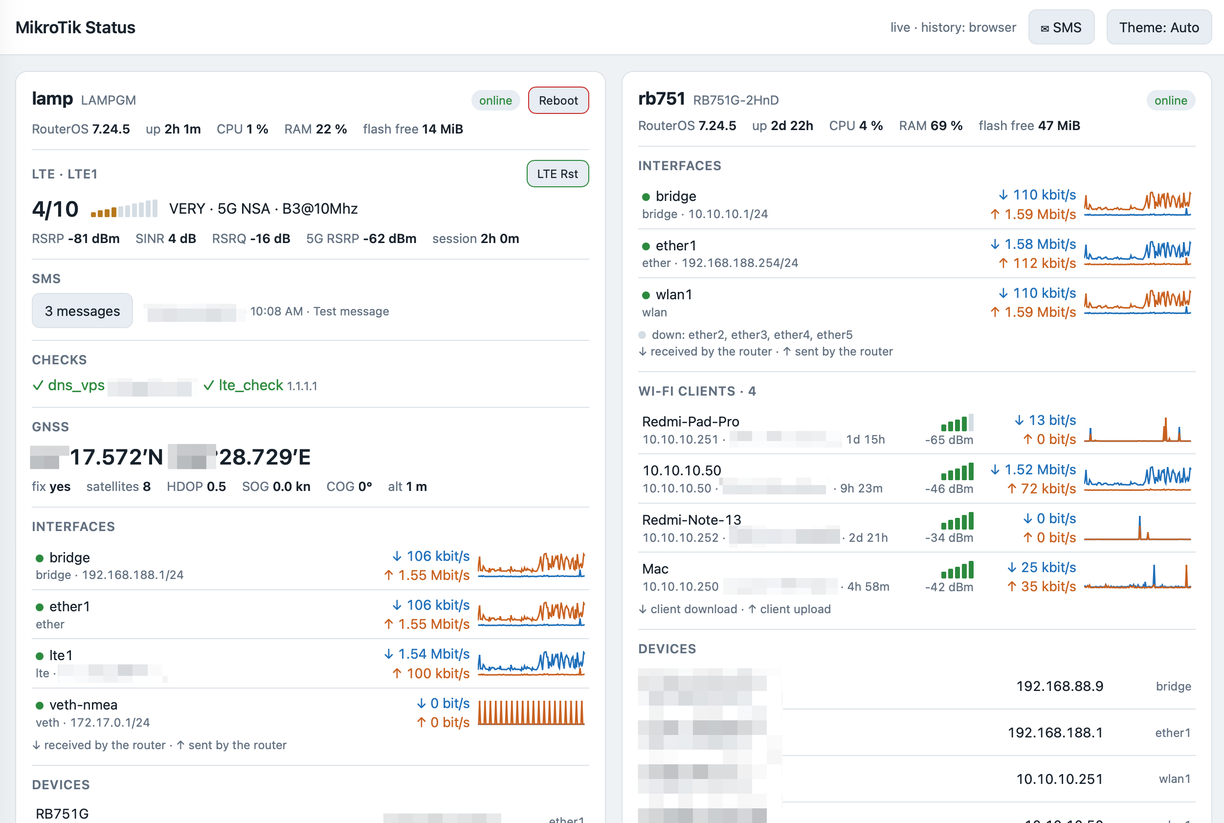Click Redmi-Note-13 signal bars icon
1224x823 pixels.
coord(957,521)
